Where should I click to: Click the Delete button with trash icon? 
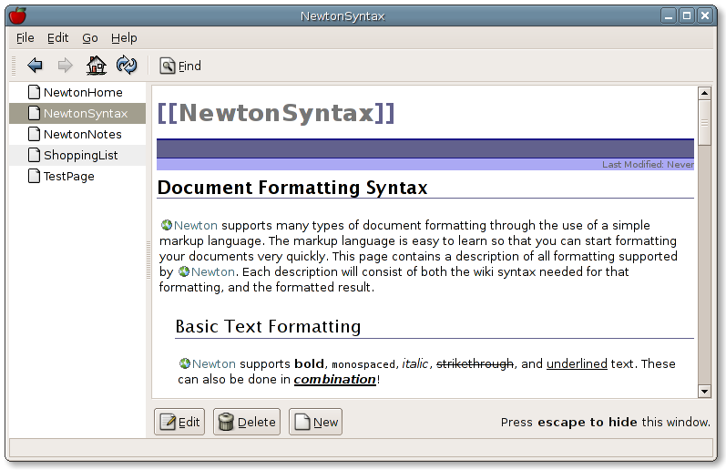(246, 422)
